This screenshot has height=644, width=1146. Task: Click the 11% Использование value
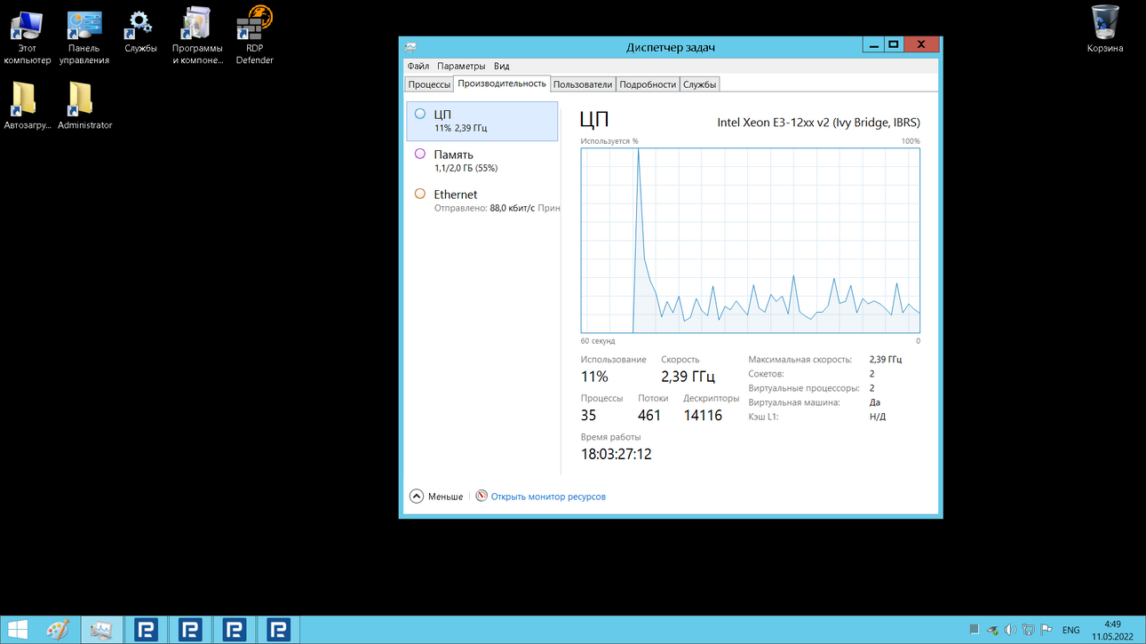pos(594,377)
